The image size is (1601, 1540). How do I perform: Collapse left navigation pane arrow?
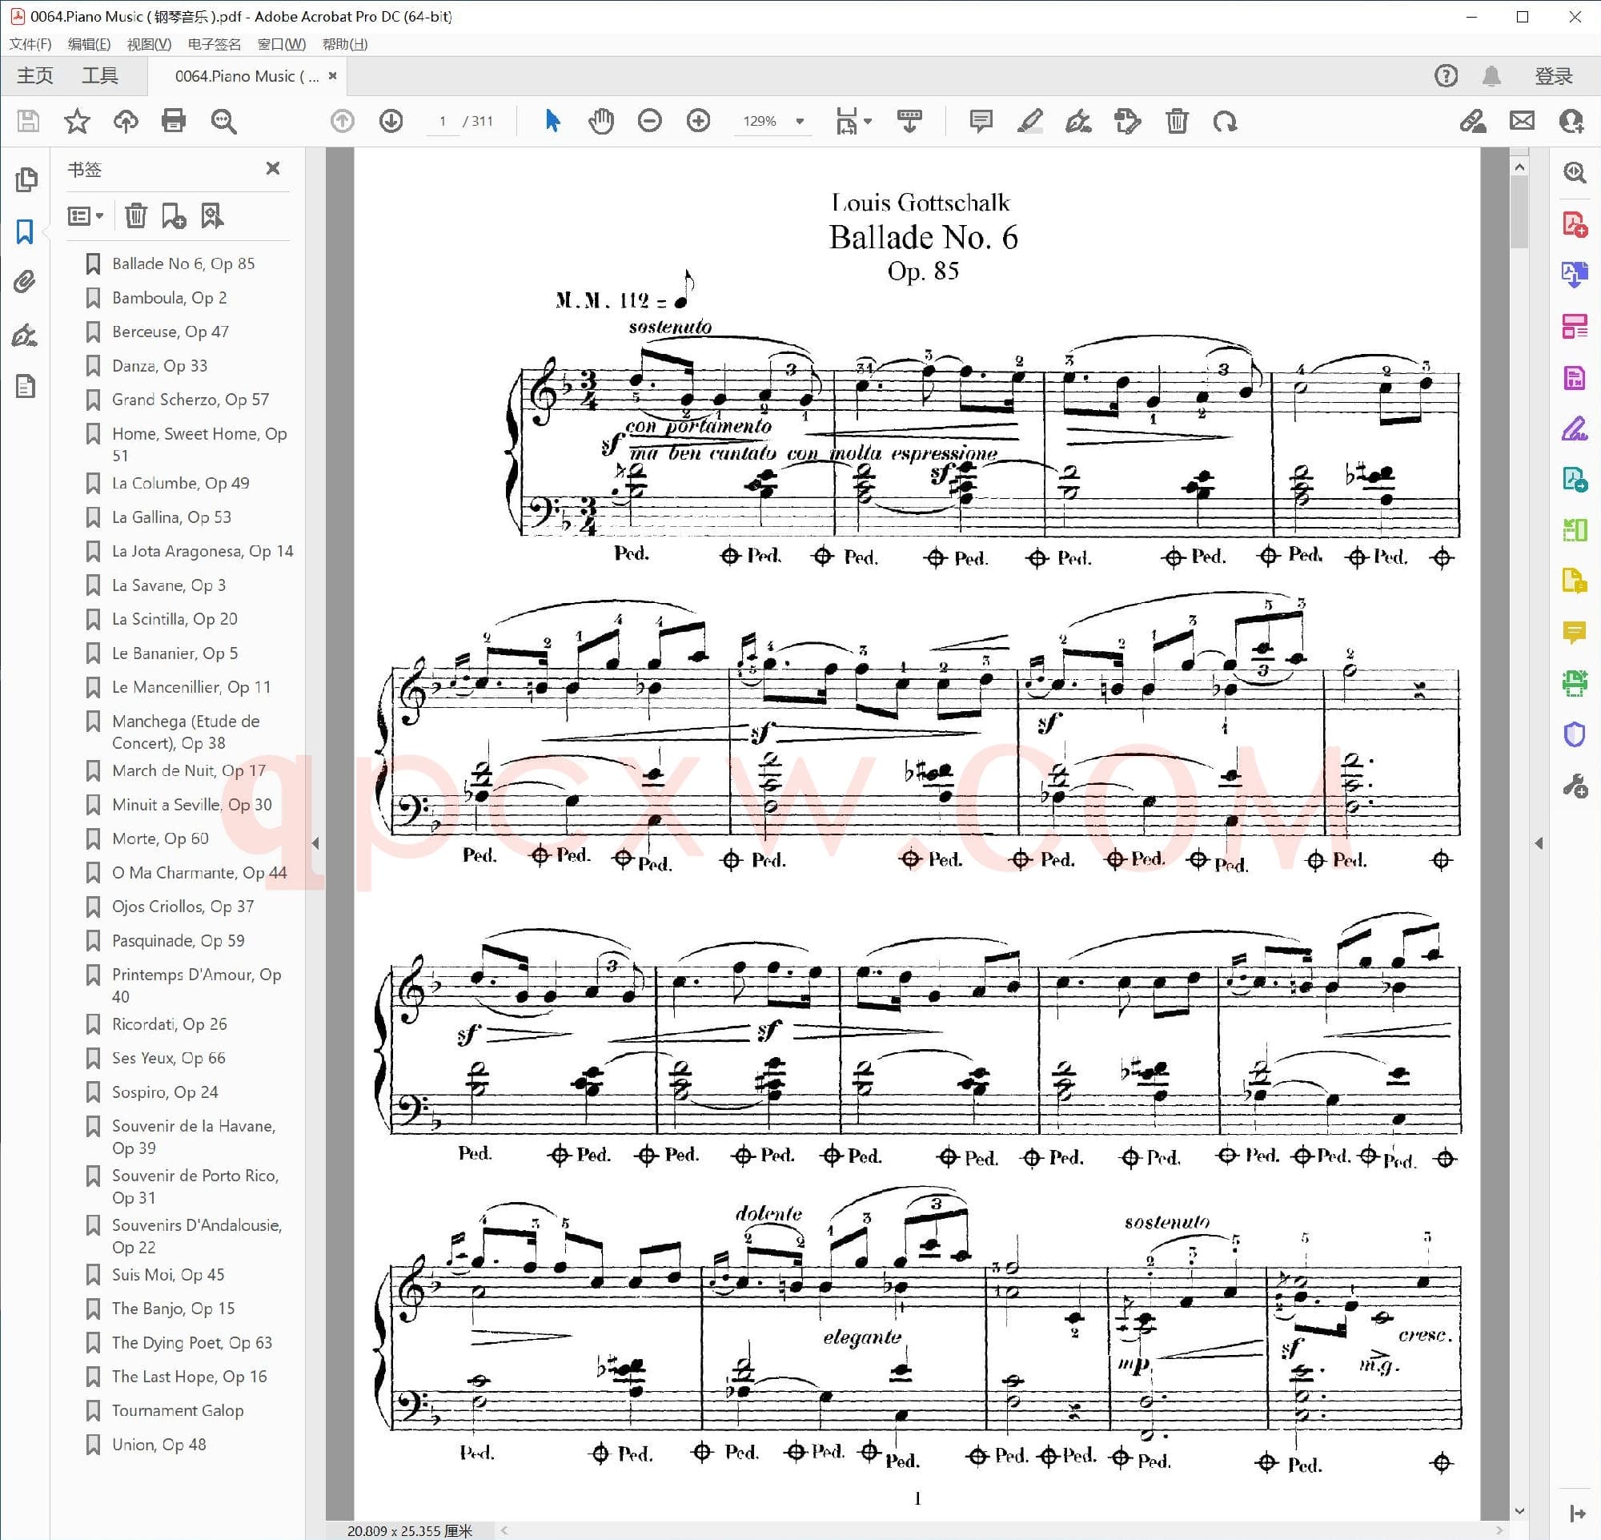315,843
